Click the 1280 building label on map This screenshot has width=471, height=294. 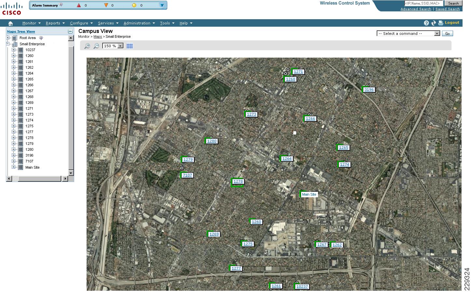(212, 141)
